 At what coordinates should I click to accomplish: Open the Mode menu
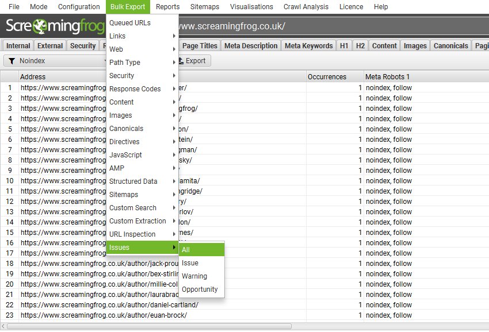[x=39, y=6]
